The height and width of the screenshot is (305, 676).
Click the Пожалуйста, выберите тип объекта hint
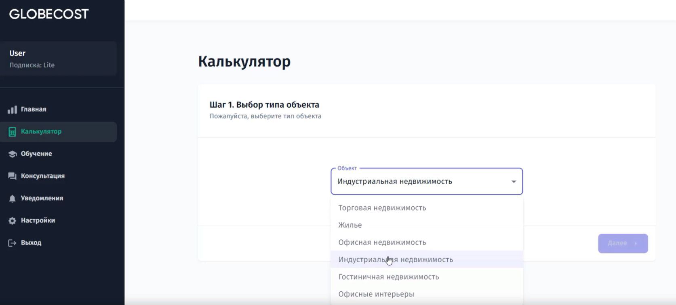(x=265, y=116)
